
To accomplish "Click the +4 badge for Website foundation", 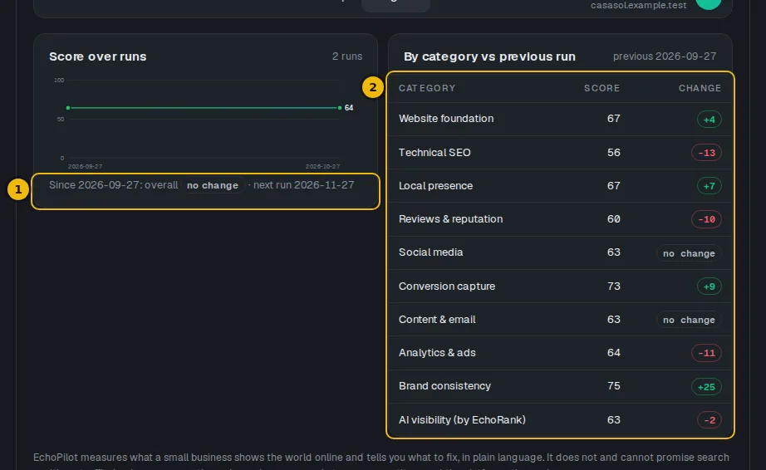I will tap(710, 120).
